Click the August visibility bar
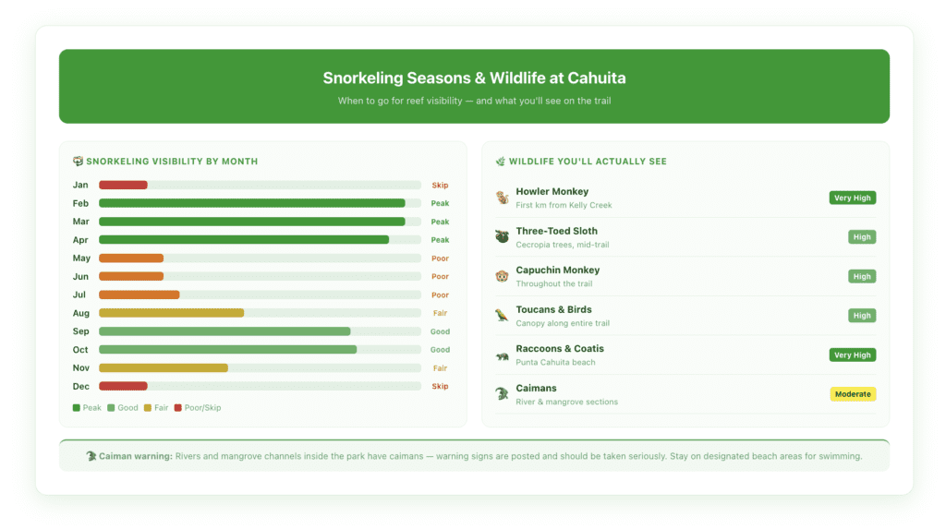The height and width of the screenshot is (529, 946). [171, 313]
